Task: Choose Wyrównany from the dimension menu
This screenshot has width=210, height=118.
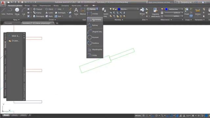Action: 95,20
